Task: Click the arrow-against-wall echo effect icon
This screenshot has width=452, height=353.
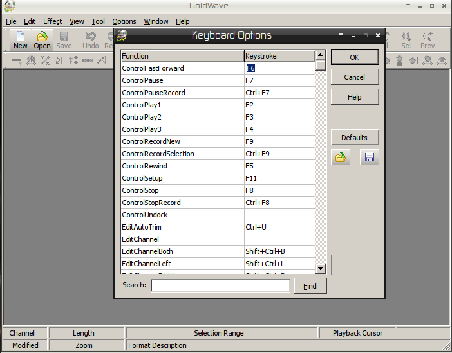Action: pos(59,60)
